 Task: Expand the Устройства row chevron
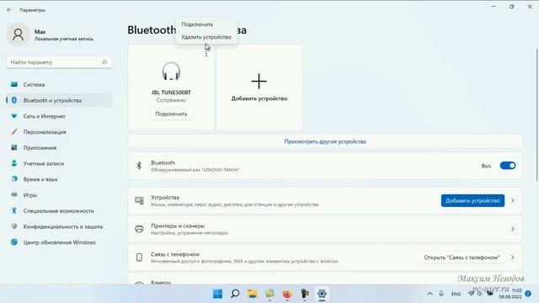coord(513,200)
